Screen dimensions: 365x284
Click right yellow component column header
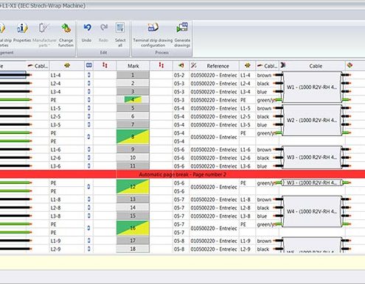coord(247,65)
